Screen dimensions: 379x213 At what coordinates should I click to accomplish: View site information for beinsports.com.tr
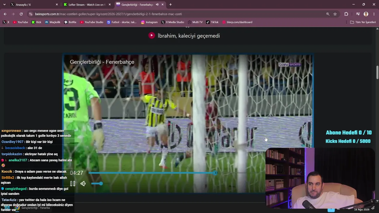pyautogui.click(x=30, y=14)
